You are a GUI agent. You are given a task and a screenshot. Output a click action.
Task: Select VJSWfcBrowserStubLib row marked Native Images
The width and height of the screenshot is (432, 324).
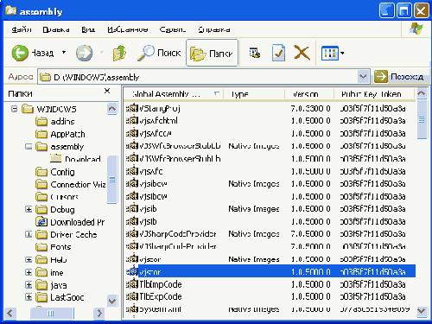(x=270, y=146)
